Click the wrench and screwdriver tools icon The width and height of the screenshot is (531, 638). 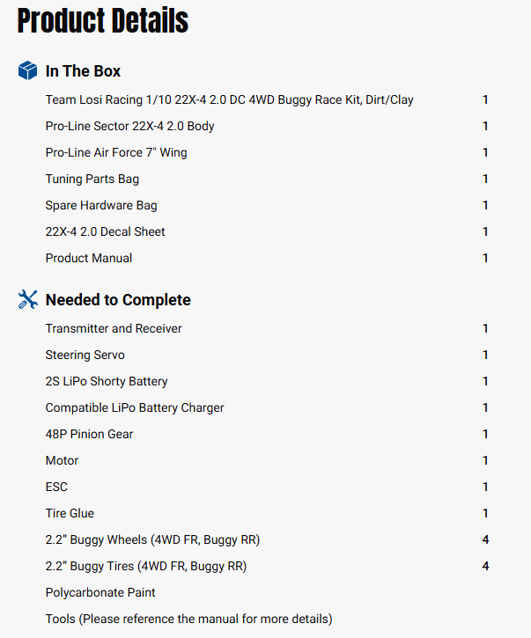click(x=27, y=300)
